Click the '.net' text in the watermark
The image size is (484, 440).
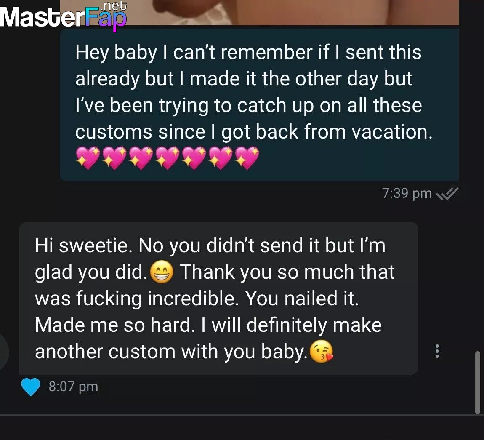pos(114,5)
